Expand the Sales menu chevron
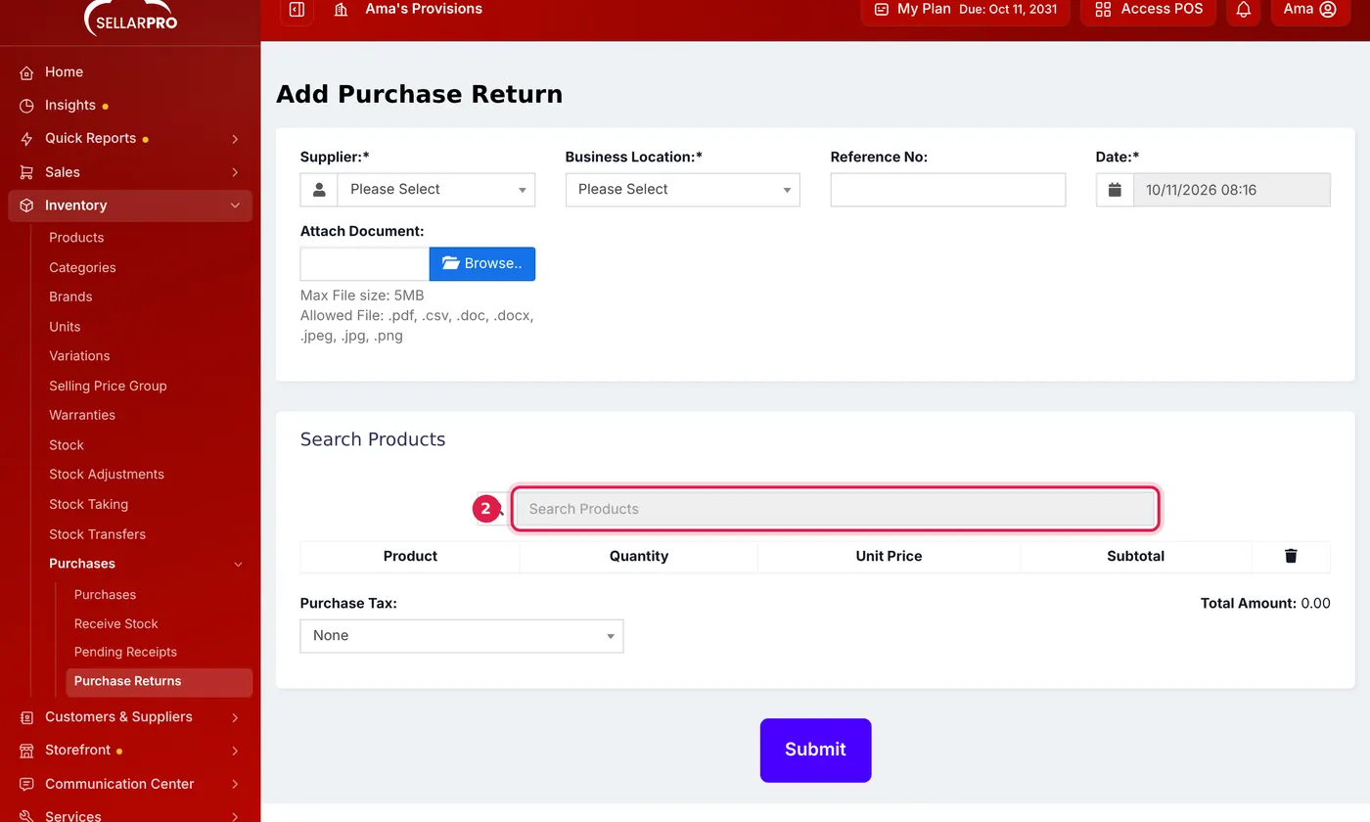This screenshot has width=1370, height=822. (x=235, y=172)
